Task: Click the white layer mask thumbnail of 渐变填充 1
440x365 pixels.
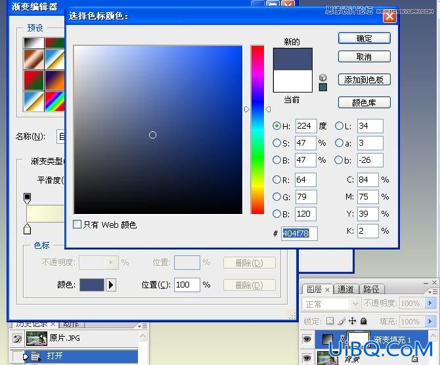Action: click(x=359, y=339)
